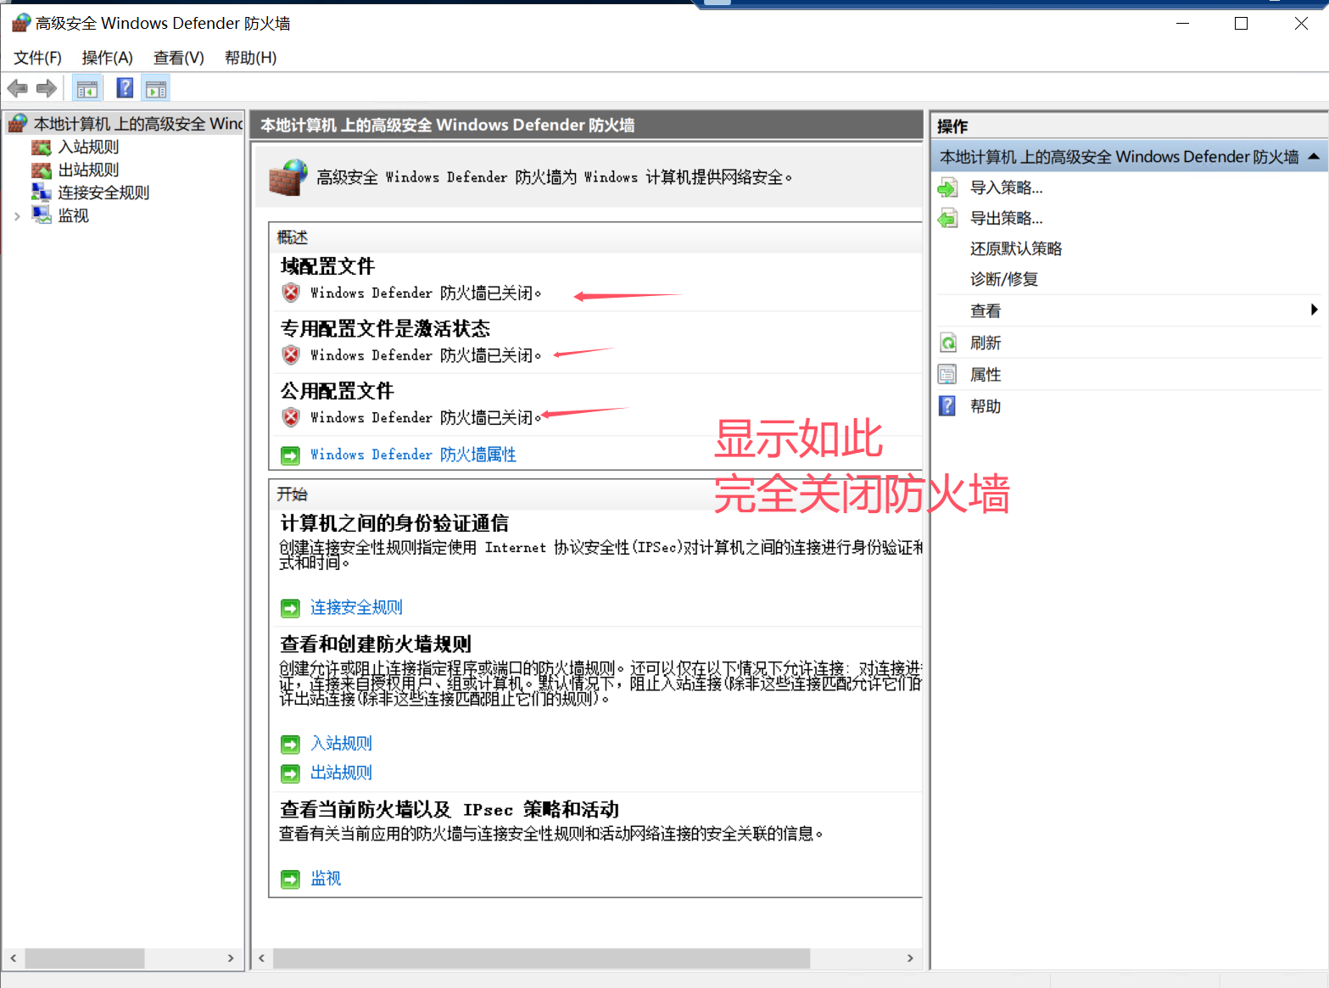
Task: Click tree pane scroll right arrow
Action: [x=231, y=958]
